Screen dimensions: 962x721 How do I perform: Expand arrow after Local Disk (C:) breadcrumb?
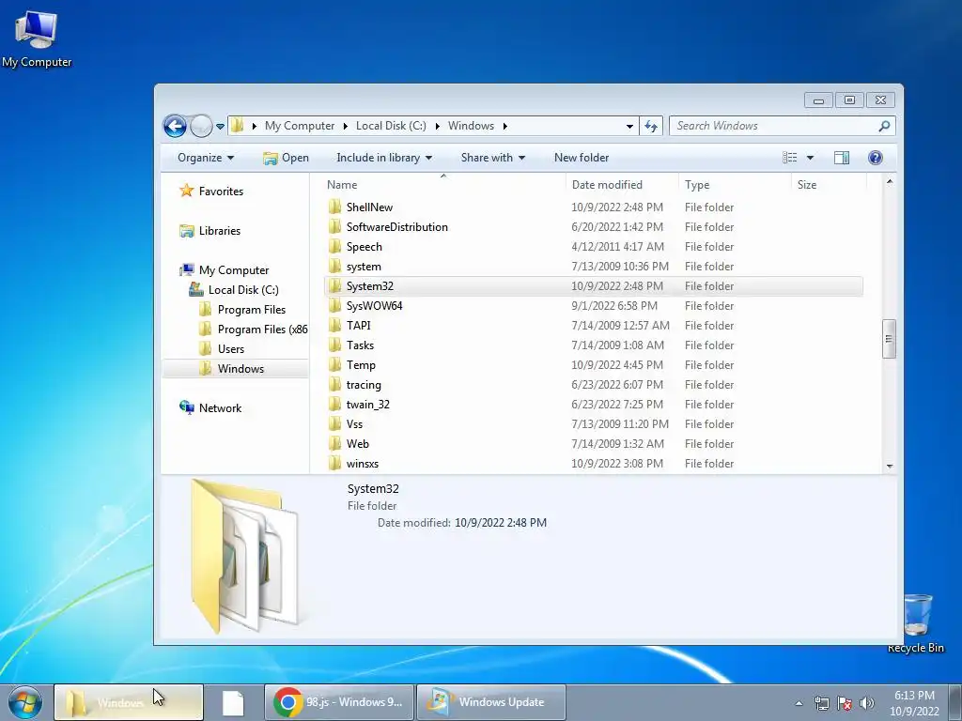click(438, 127)
